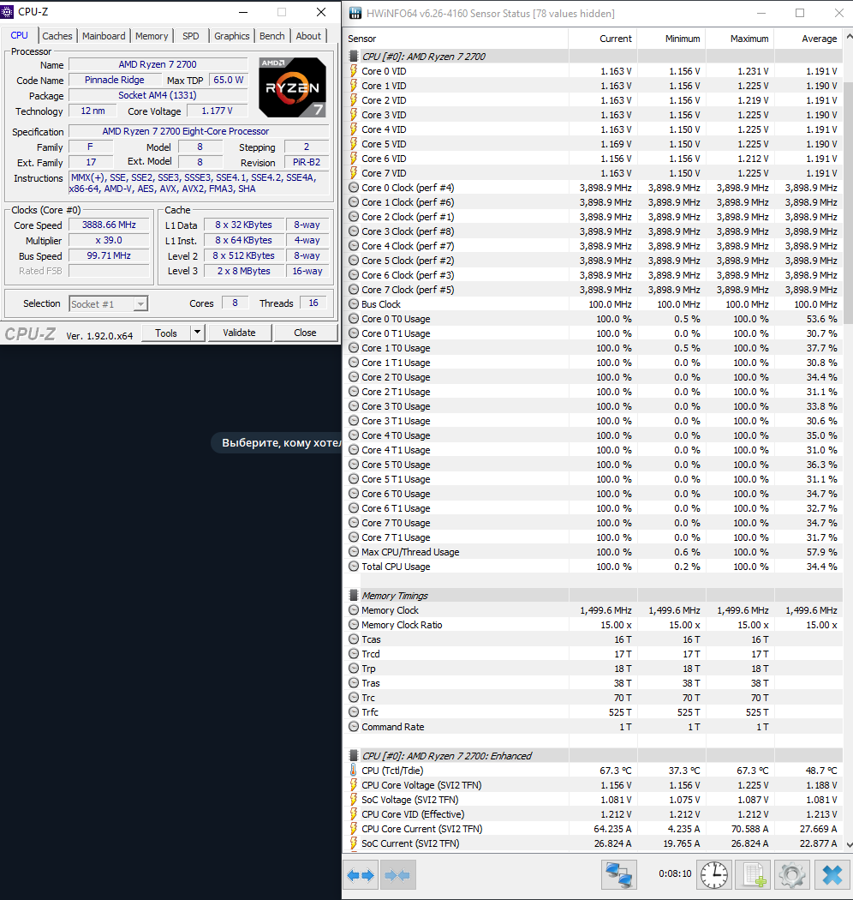Click Command Rate circle icon
This screenshot has width=853, height=900.
[354, 727]
